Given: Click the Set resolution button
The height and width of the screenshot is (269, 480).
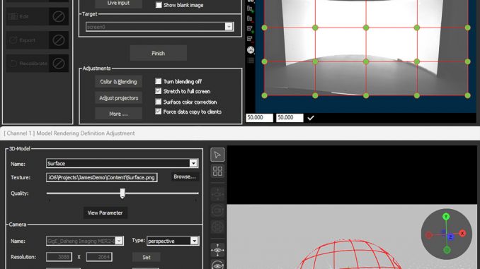Looking at the screenshot, I should tap(147, 257).
